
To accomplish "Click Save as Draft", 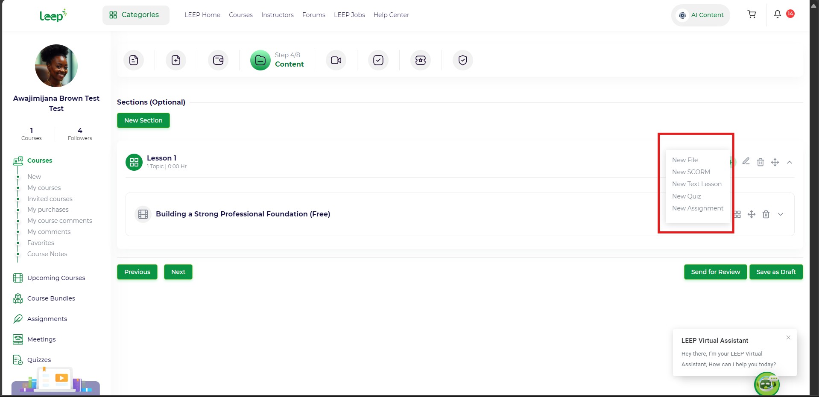I will (x=776, y=272).
